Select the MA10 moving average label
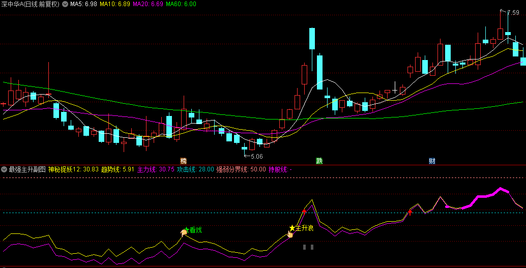Viewport: 526px width, 268px height. pos(114,4)
